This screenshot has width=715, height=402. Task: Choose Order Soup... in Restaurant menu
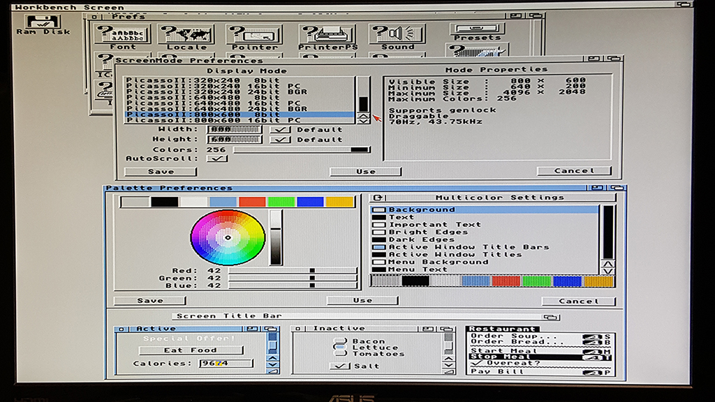click(x=540, y=336)
